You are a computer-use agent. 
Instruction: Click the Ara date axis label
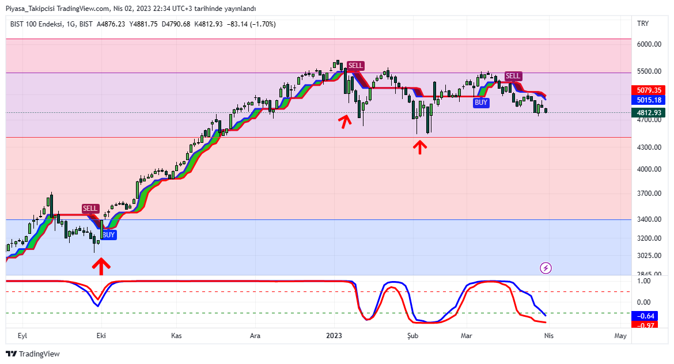pos(255,336)
